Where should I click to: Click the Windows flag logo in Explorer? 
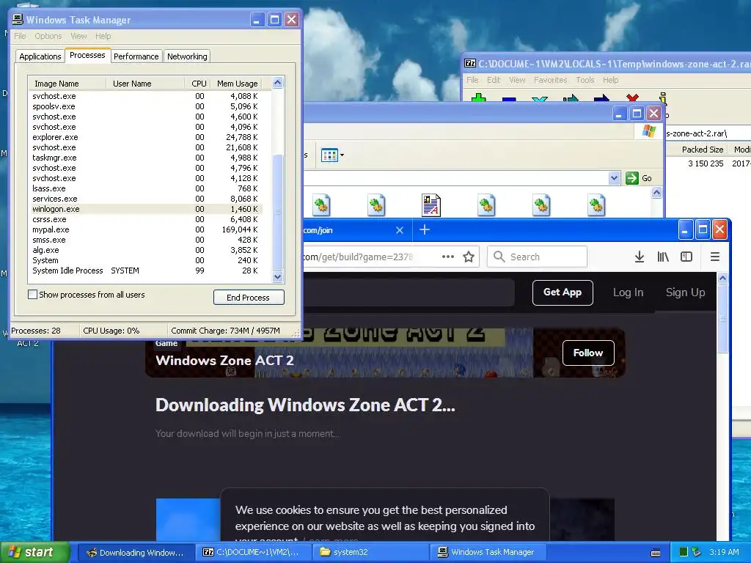(x=649, y=131)
